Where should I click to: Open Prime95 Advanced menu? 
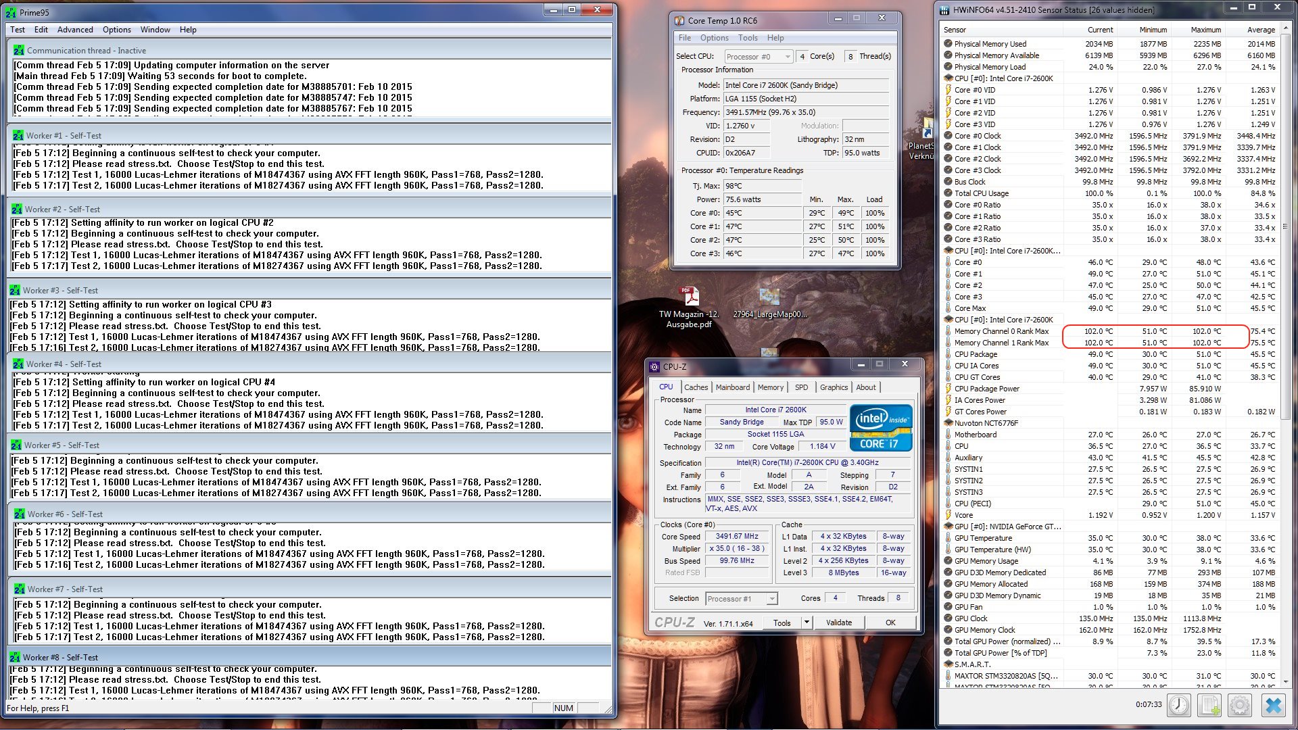(x=75, y=30)
